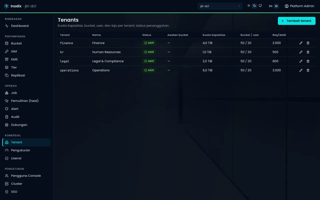Open the SSO settings page
This screenshot has height=200, width=320.
[26, 192]
